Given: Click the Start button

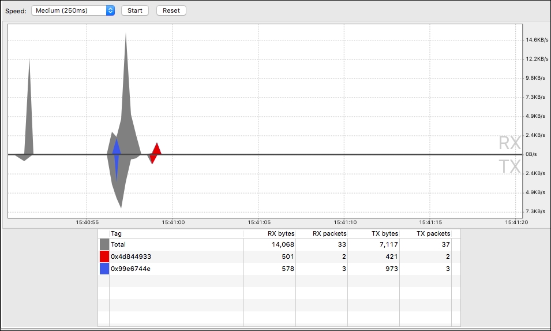Looking at the screenshot, I should click(x=135, y=10).
